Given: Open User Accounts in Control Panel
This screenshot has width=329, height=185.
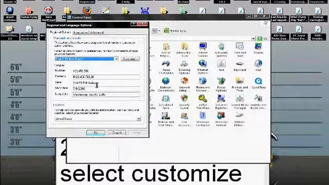Looking at the screenshot, I should (x=184, y=119).
